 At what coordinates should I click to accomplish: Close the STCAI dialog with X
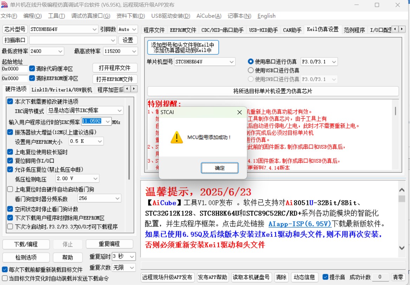239,112
